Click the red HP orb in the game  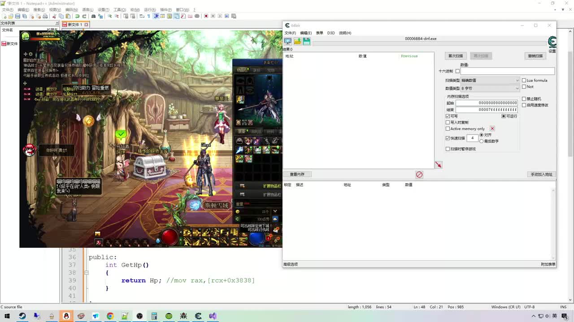click(x=170, y=237)
